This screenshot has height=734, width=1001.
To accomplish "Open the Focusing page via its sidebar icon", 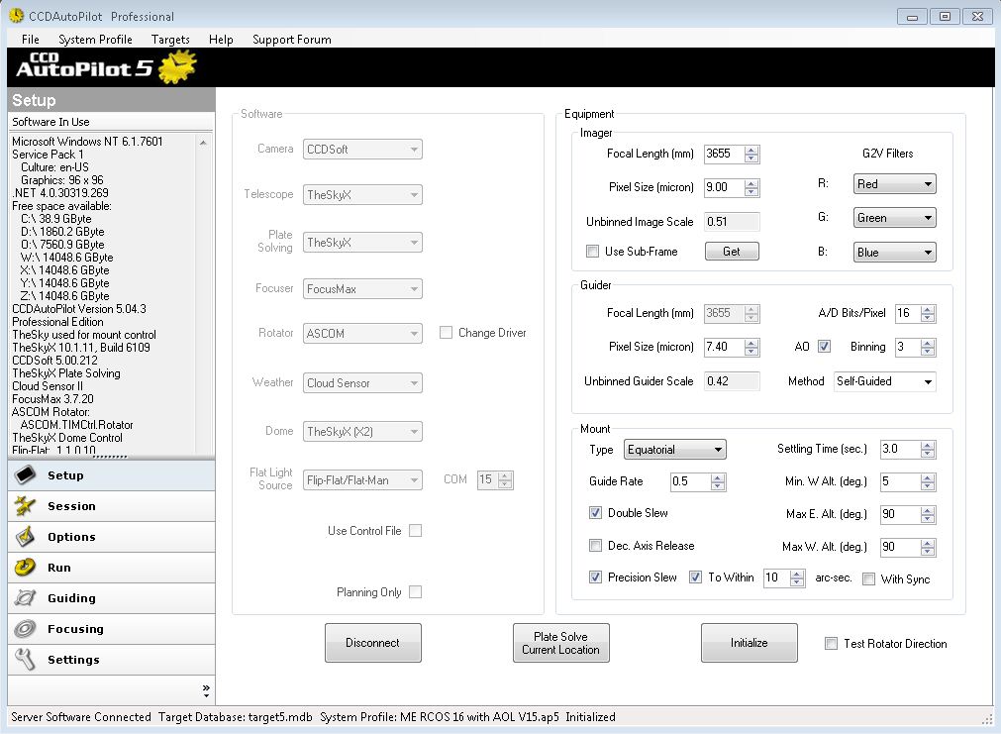I will (26, 629).
